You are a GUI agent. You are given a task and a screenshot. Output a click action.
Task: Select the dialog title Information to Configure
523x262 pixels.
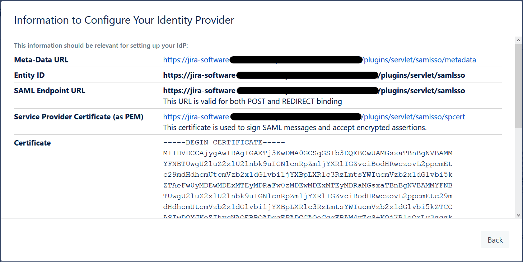click(x=124, y=20)
